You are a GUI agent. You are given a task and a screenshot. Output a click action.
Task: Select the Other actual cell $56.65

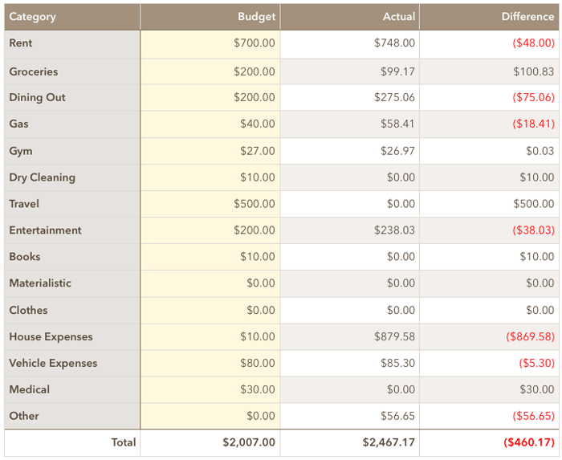(350, 416)
